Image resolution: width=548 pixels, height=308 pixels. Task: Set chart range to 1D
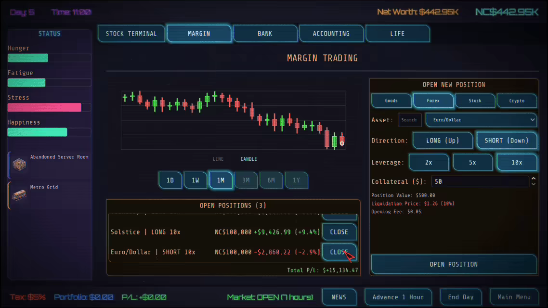[x=170, y=180]
